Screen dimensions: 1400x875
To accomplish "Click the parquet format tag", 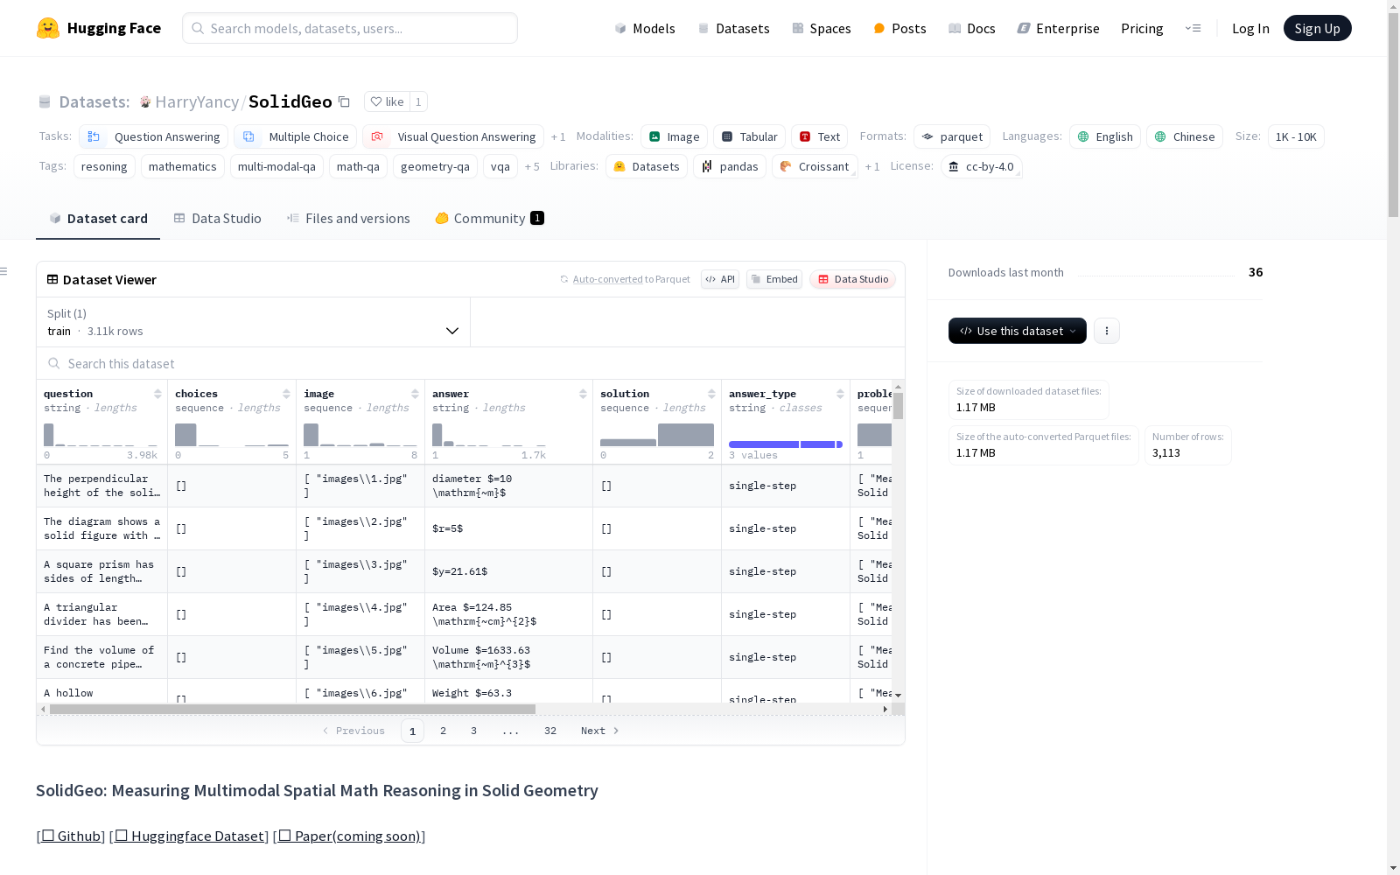I will [952, 136].
